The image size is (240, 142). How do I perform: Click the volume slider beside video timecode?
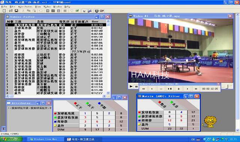click(227, 87)
